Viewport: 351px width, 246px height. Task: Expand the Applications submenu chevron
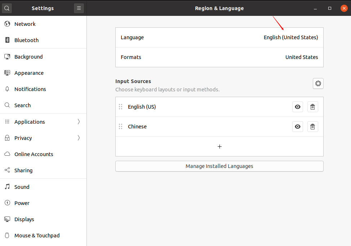tap(79, 122)
